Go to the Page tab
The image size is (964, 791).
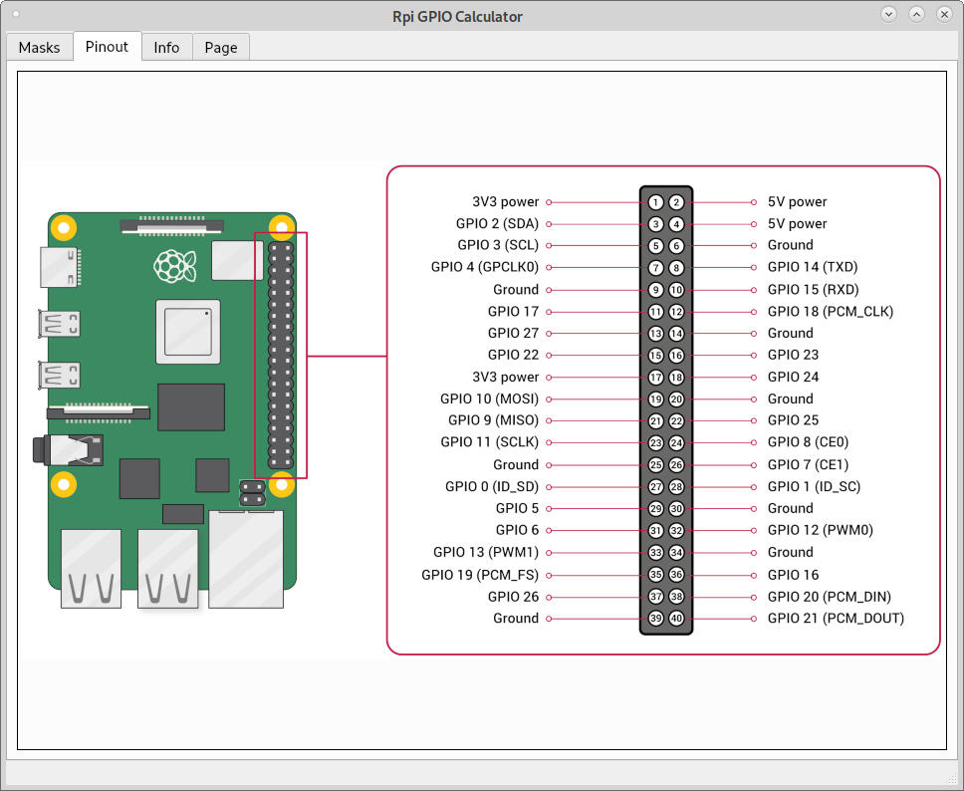click(x=221, y=48)
